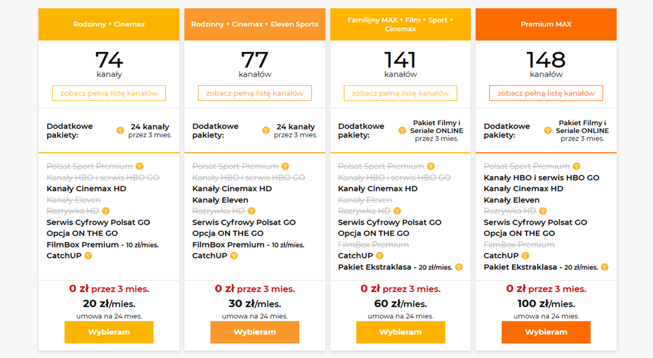Screen dimensions: 653x358
Task: Click the Pakiet Ekstraklasa icon in the 141-channel plan
Action: point(459,267)
